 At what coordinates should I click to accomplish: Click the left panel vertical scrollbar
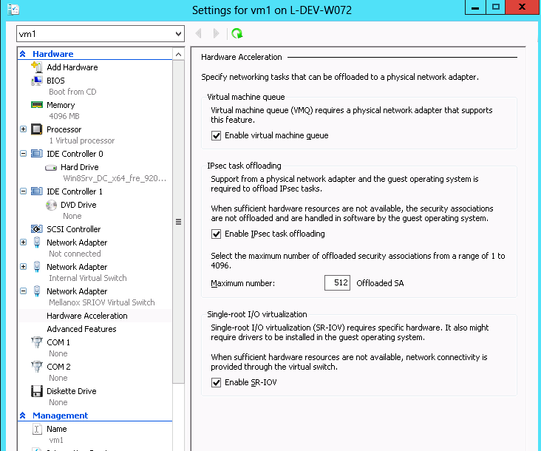(x=178, y=222)
